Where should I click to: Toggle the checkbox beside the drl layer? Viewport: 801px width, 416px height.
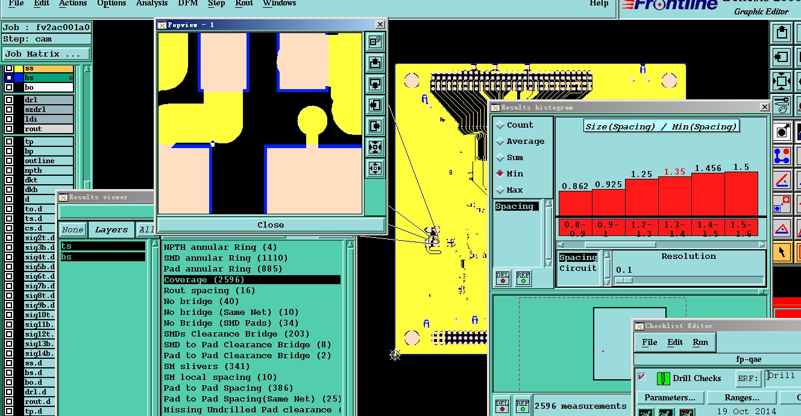[9, 100]
